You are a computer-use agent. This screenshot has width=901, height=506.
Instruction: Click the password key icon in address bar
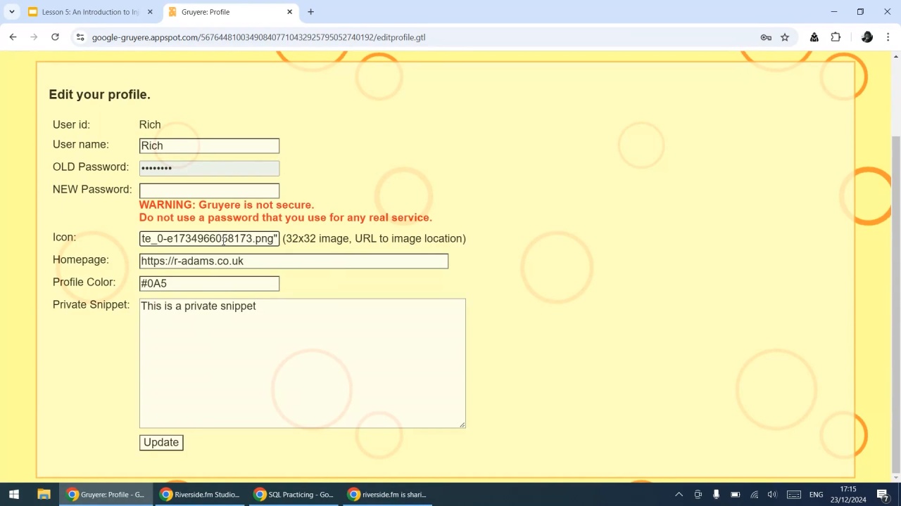[766, 37]
